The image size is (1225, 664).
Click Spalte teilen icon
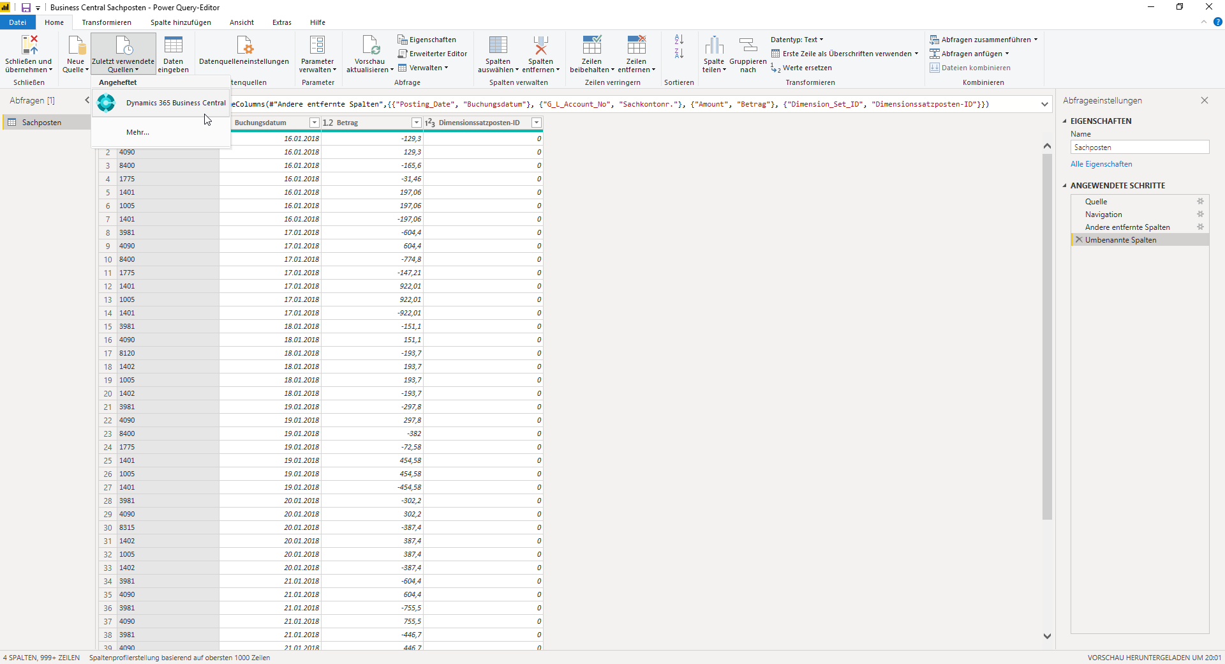(714, 45)
